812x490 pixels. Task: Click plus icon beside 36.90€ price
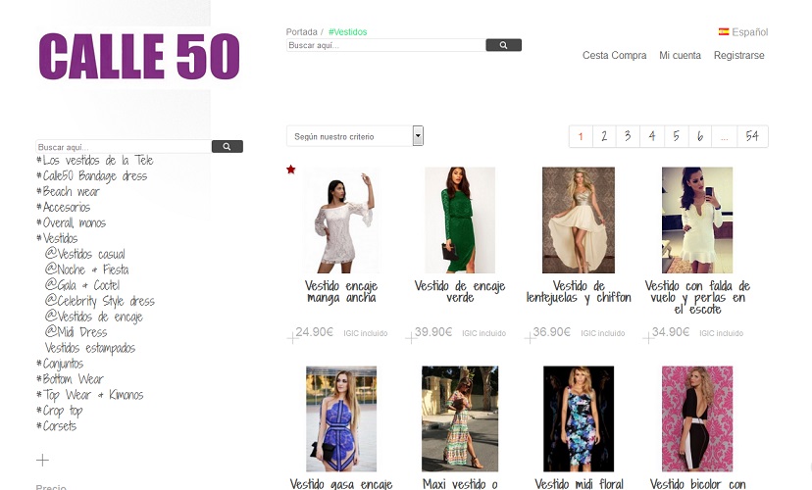tap(530, 338)
